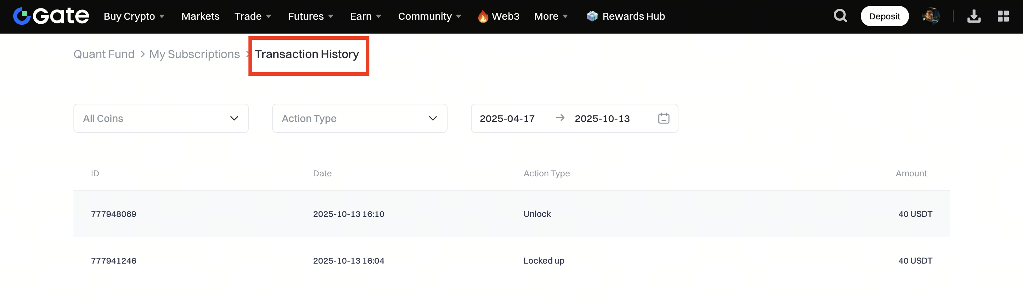Select the Unlock transaction row 777948069
This screenshot has width=1023, height=295.
512,214
